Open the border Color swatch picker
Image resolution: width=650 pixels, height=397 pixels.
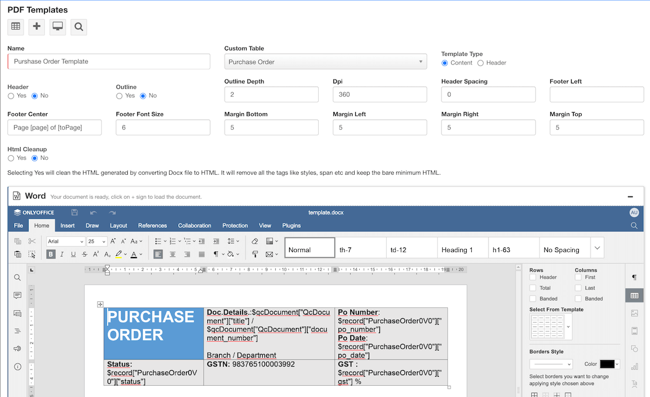coord(610,364)
